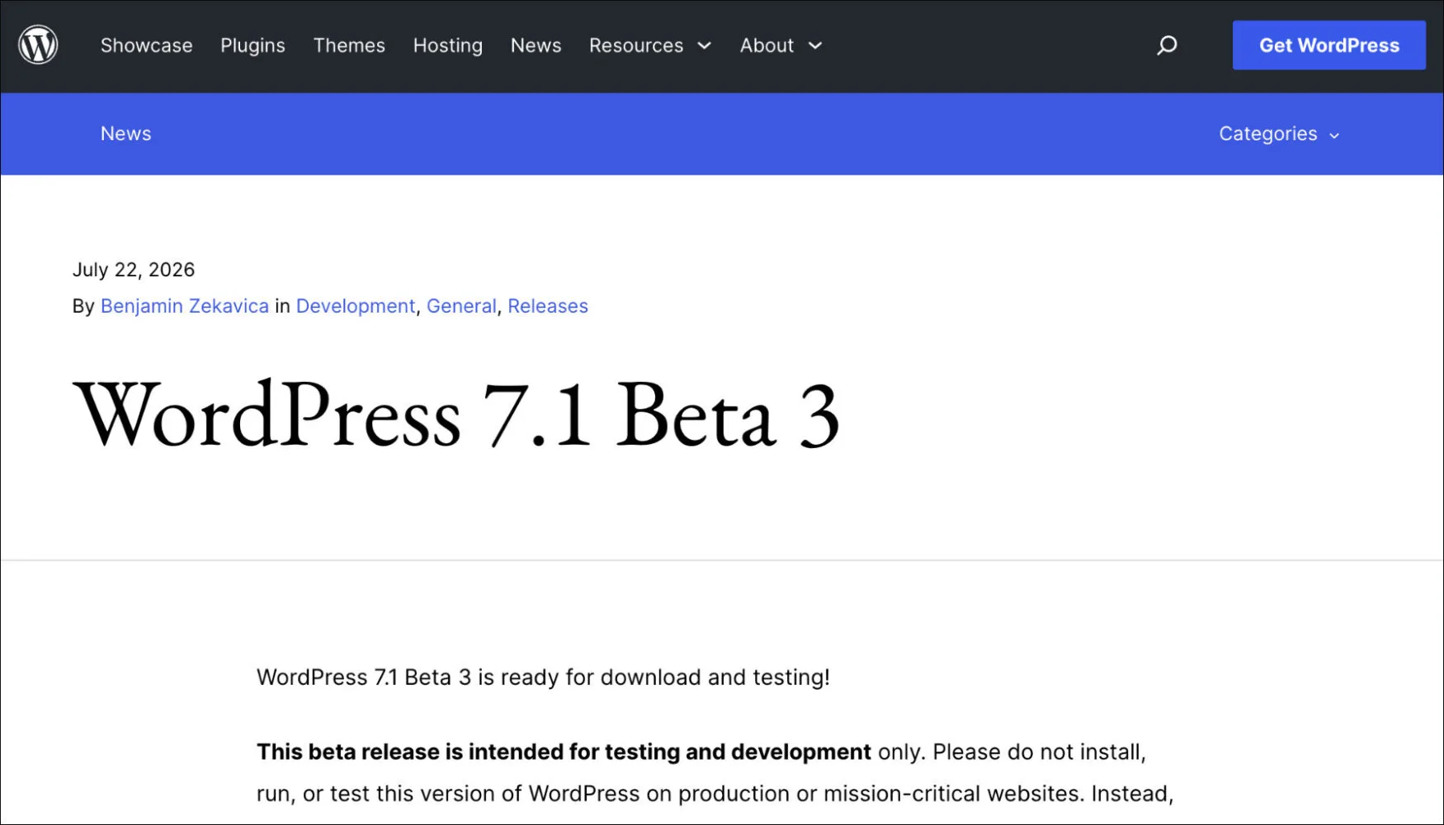This screenshot has width=1444, height=825.
Task: Click the WordPress logo icon
Action: 38,45
